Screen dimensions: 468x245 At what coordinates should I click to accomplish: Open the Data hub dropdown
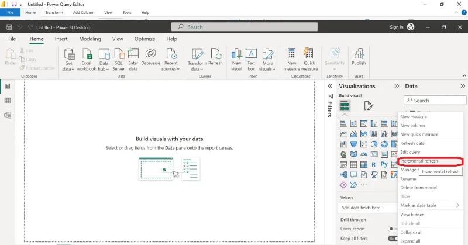tap(104, 60)
